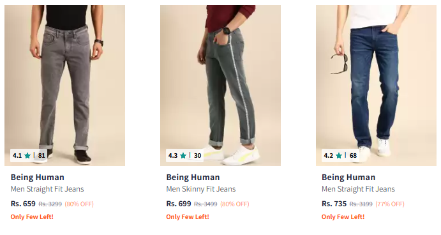Viewport: 441px width, 235px height.
Task: Click the 4.2 rating badge with 68 reviews
Action: [x=340, y=155]
